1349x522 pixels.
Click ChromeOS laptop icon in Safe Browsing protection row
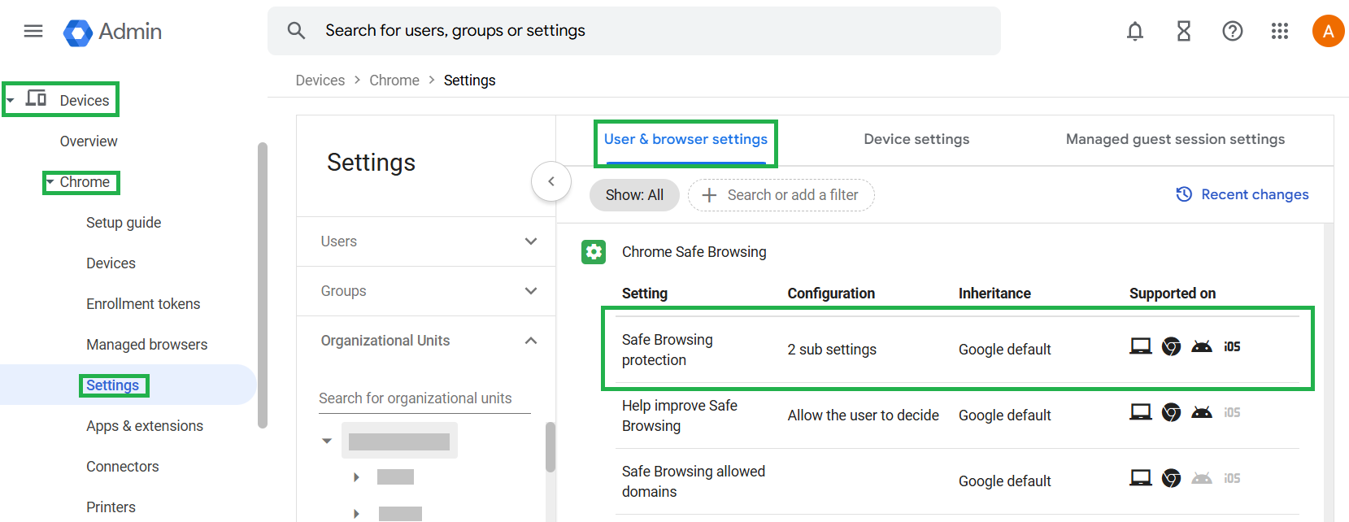(x=1141, y=346)
